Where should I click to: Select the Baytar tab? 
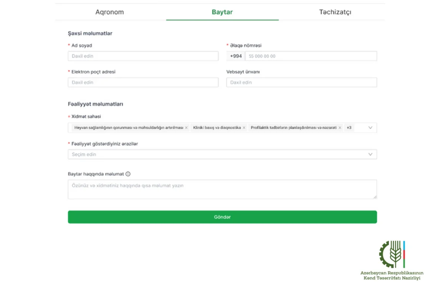tap(222, 12)
